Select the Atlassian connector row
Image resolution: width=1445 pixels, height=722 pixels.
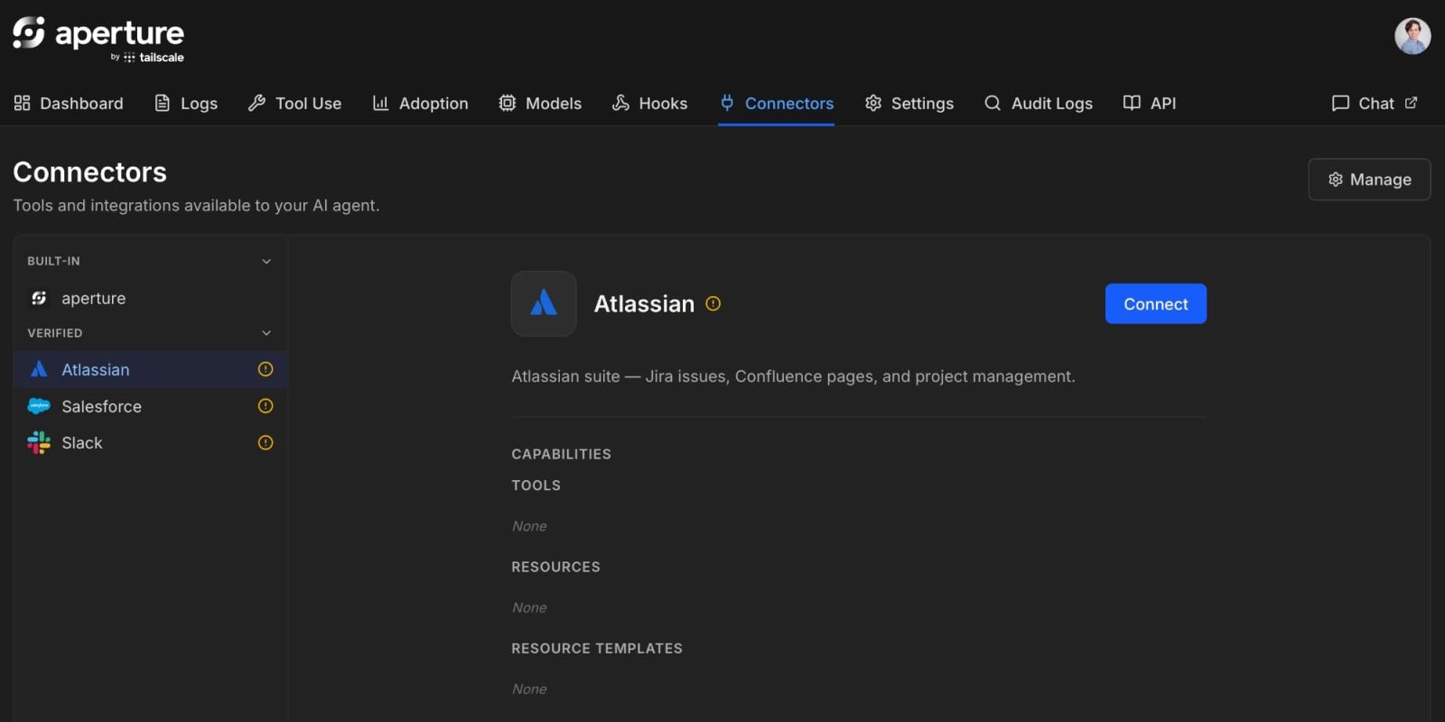click(x=150, y=369)
